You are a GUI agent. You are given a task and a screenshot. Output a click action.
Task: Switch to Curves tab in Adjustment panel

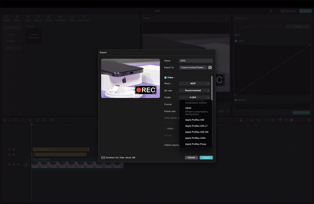click(x=297, y=27)
